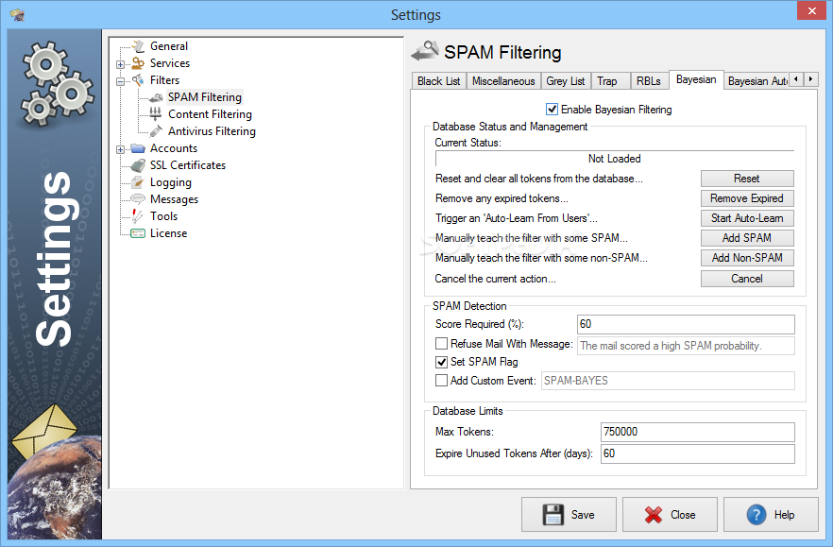This screenshot has height=547, width=833.
Task: Disable the Enable Bayesian Filtering checkbox
Action: click(552, 110)
